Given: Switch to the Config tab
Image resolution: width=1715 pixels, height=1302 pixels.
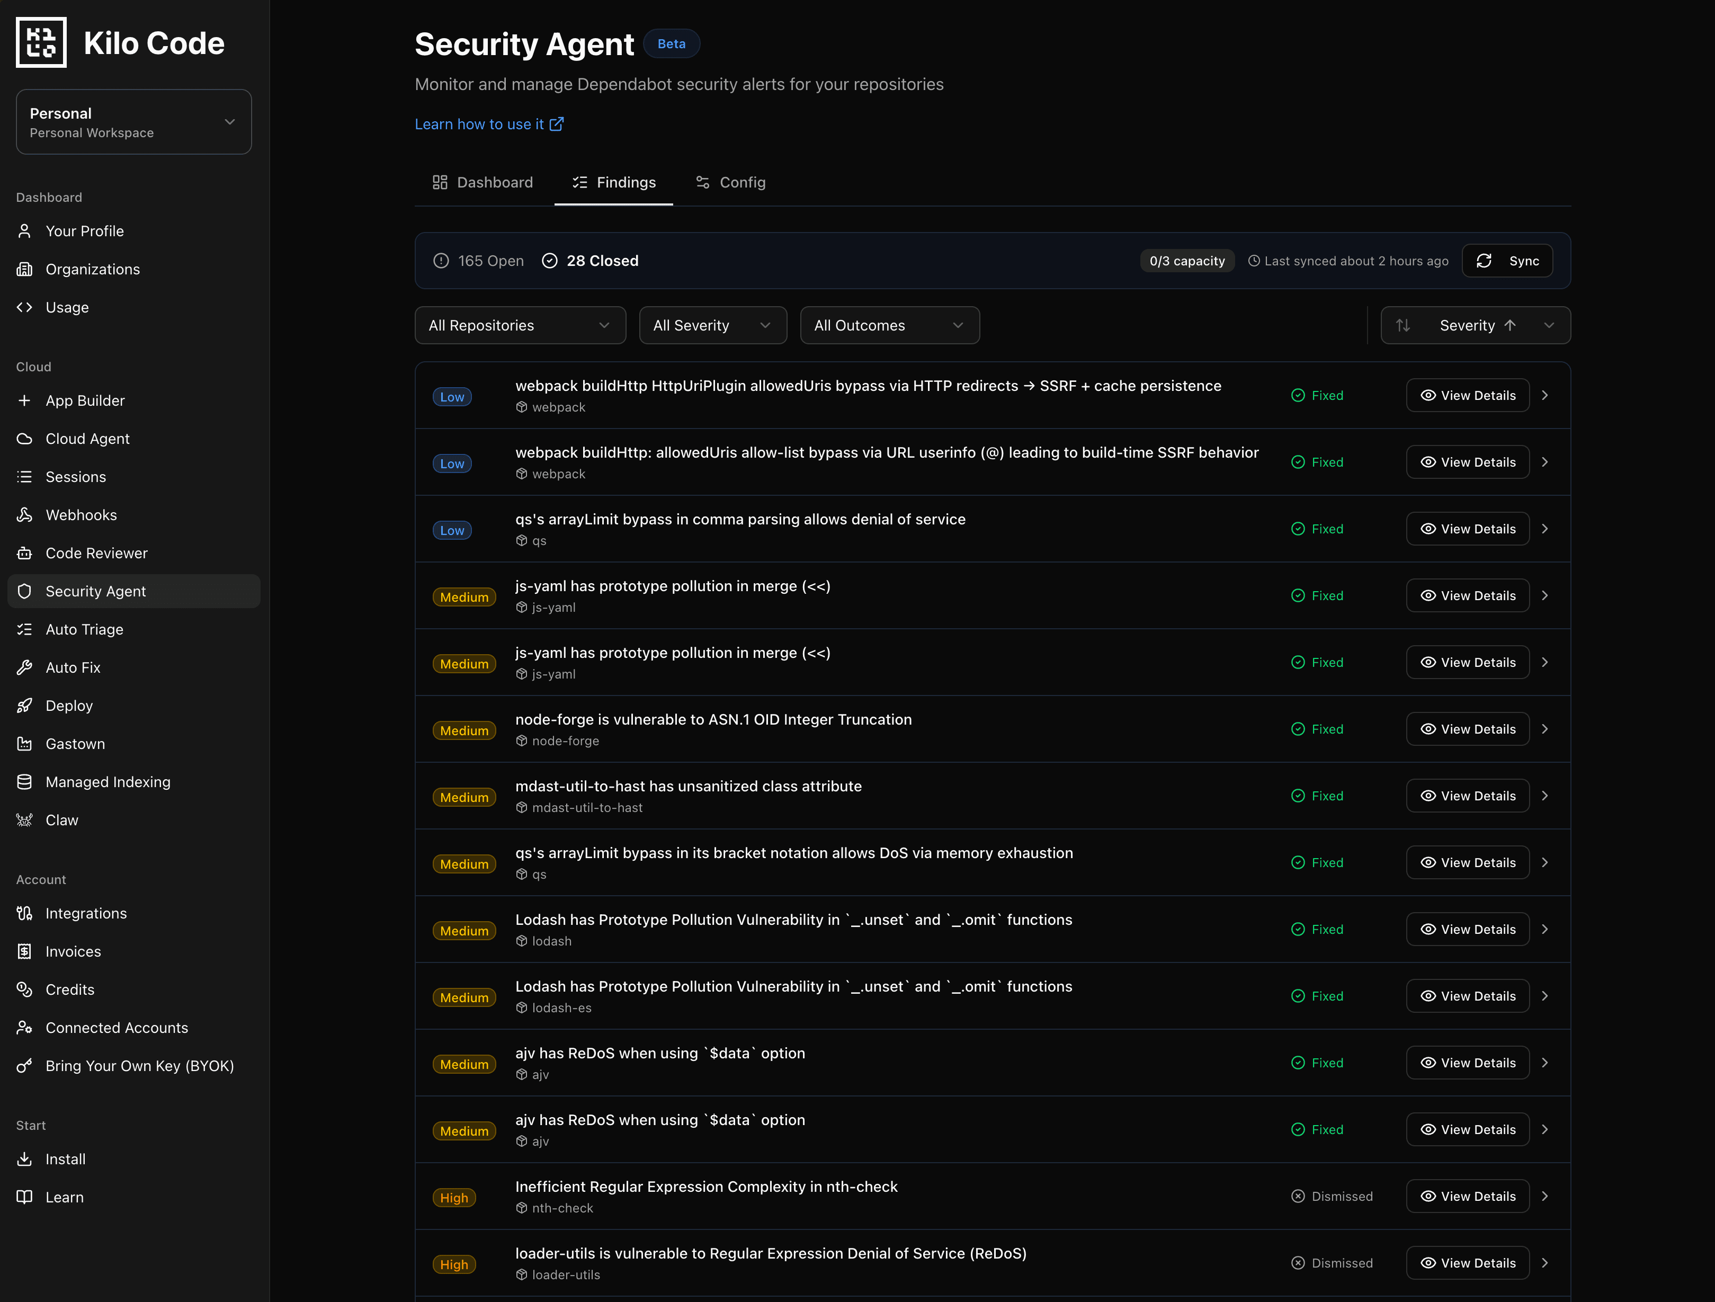Looking at the screenshot, I should point(730,182).
